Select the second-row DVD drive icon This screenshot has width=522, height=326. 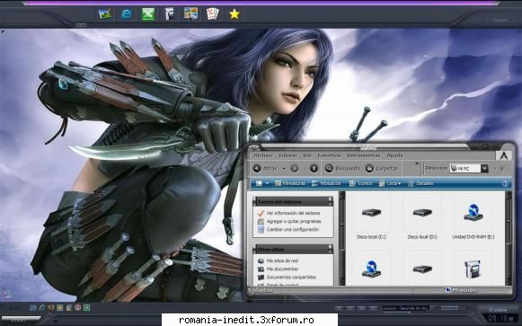coord(371,269)
